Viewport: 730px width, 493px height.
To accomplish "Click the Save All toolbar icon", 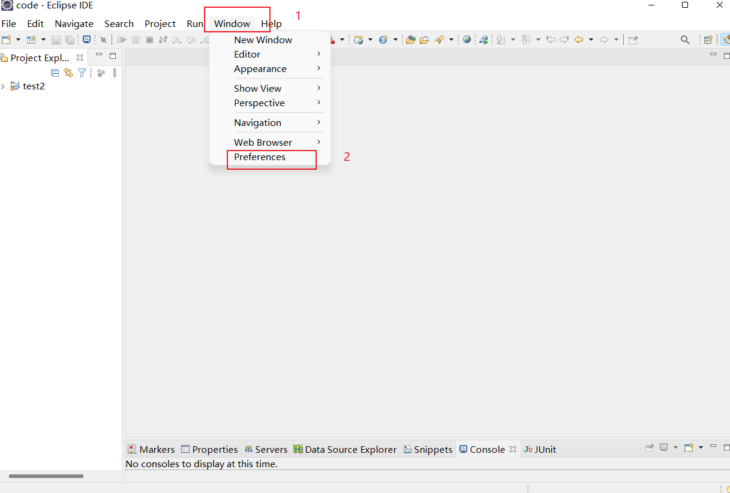I will tap(70, 40).
